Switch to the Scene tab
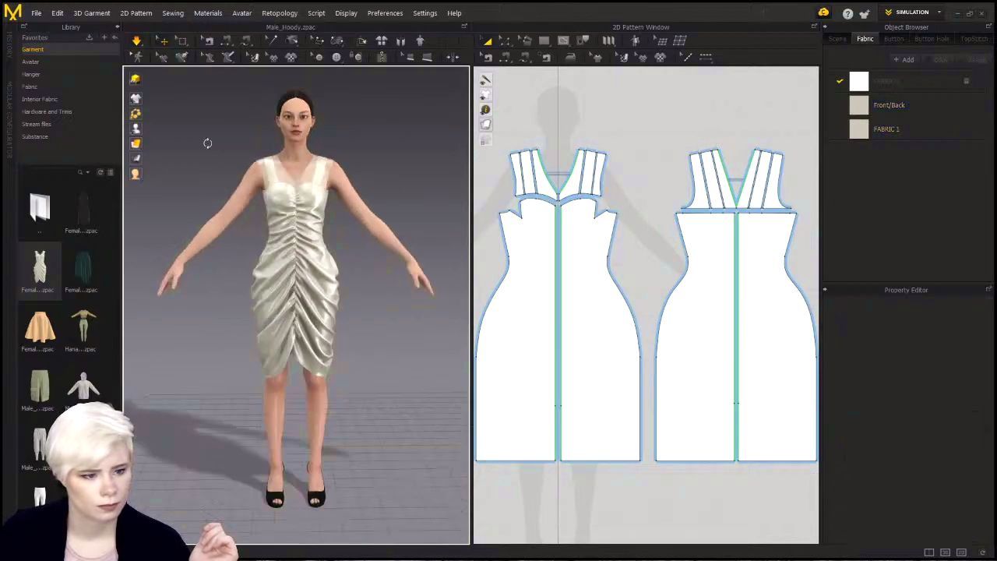The height and width of the screenshot is (561, 997). coord(837,39)
